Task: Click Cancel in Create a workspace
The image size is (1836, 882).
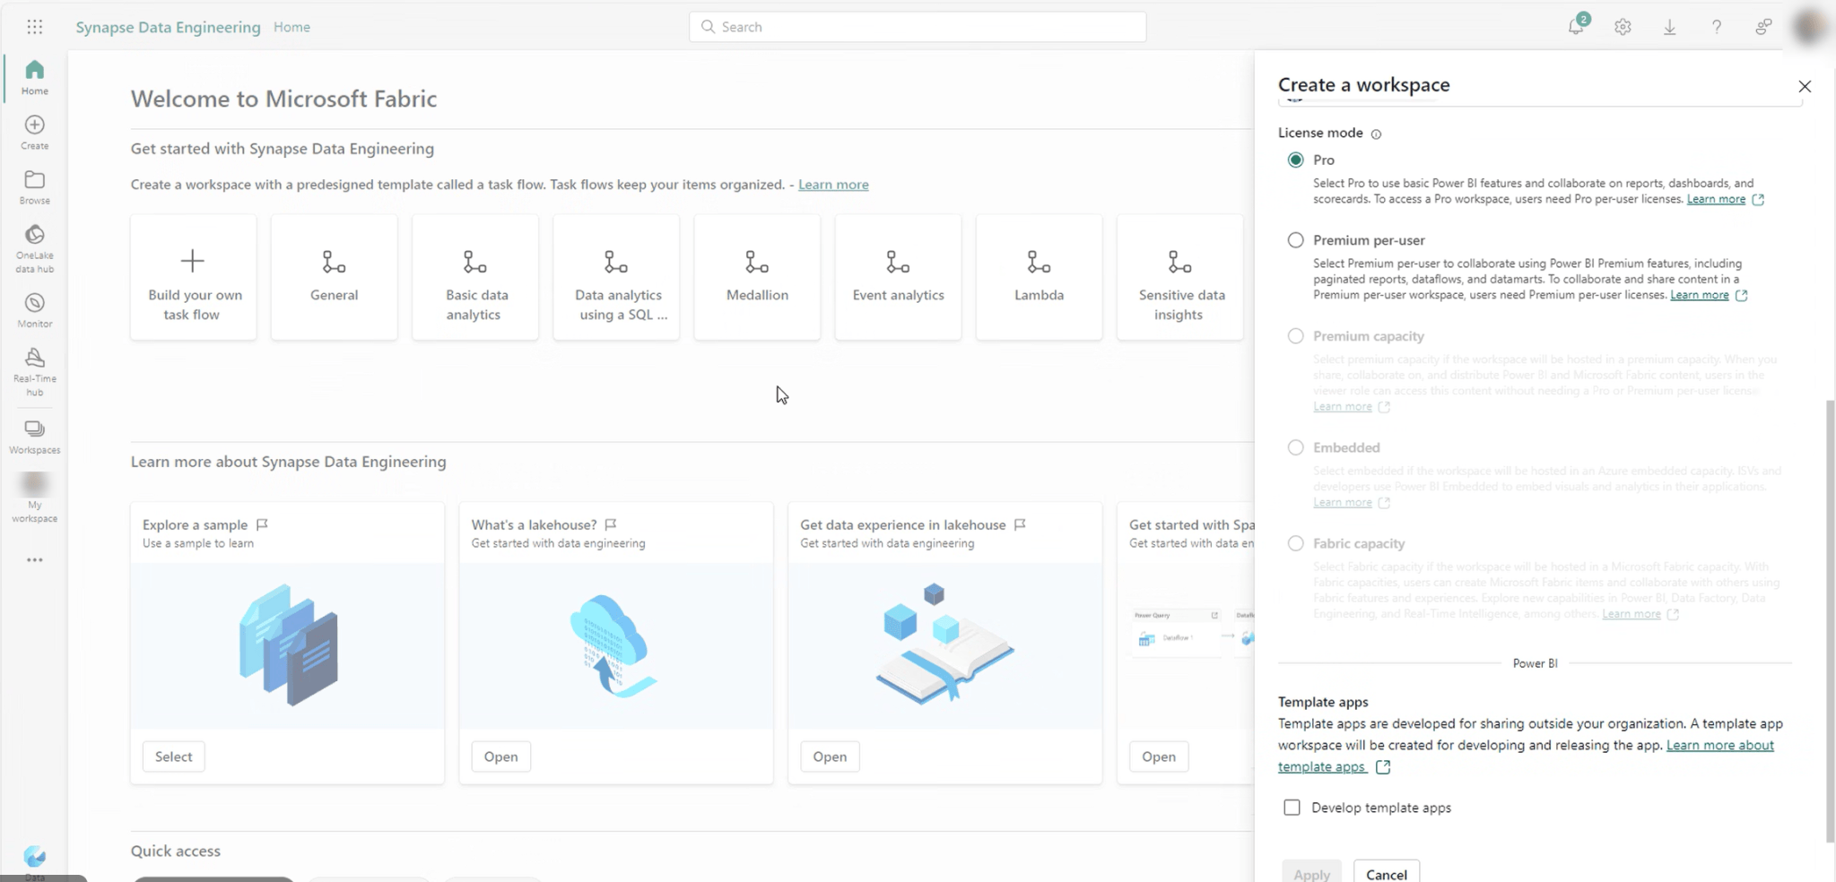Action: click(x=1386, y=873)
